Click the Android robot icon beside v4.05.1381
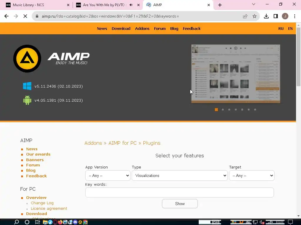Viewport: 301px width, 225px height. [x=27, y=100]
